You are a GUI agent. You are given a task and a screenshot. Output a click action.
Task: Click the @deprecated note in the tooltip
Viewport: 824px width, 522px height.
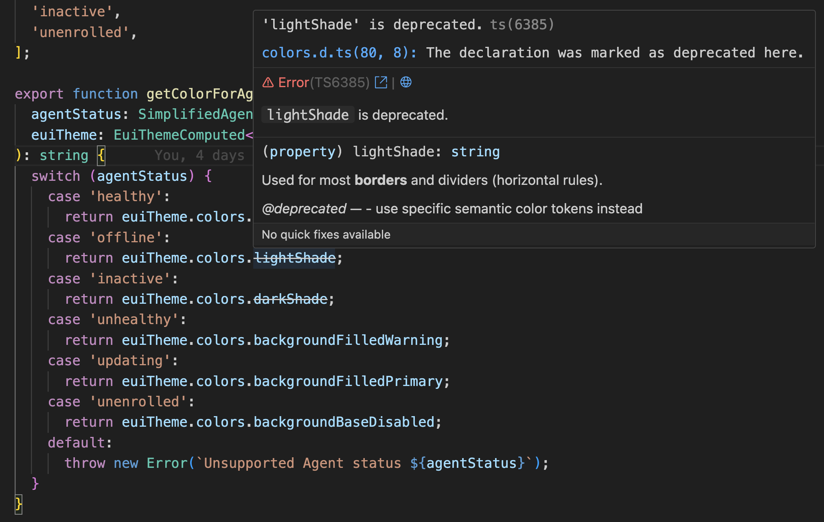point(452,208)
